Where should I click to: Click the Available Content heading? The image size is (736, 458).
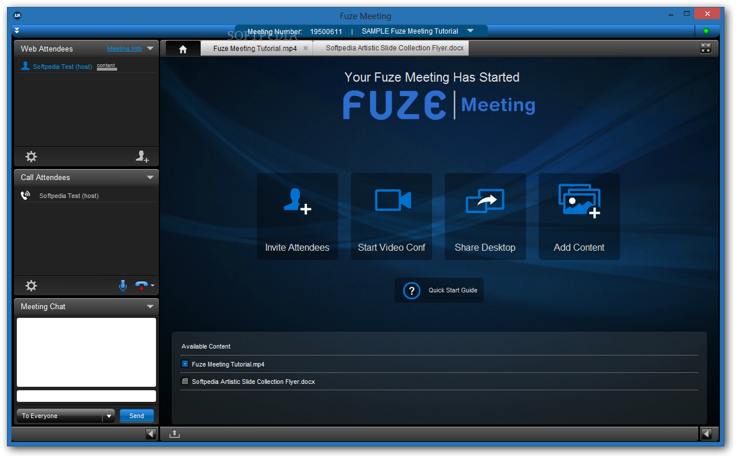click(206, 346)
